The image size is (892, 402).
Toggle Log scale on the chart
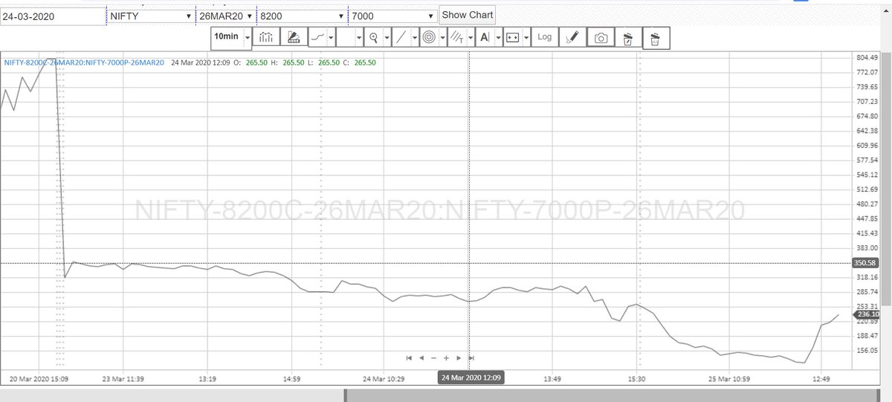coord(545,37)
